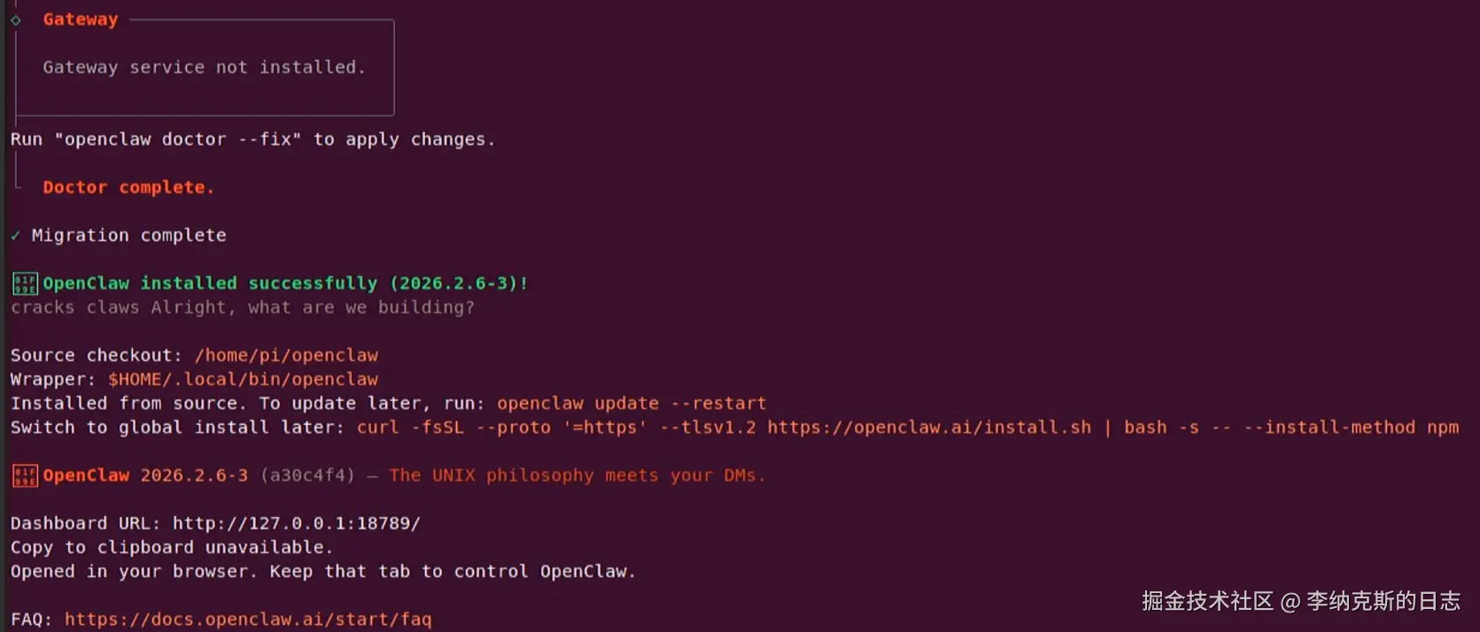Click the red 'Gateway' box title
Viewport: 1480px width, 632px height.
(81, 19)
